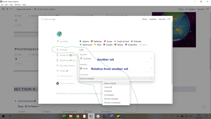Open the Window menu
The image size is (211, 119).
pyautogui.click(x=18, y=5)
